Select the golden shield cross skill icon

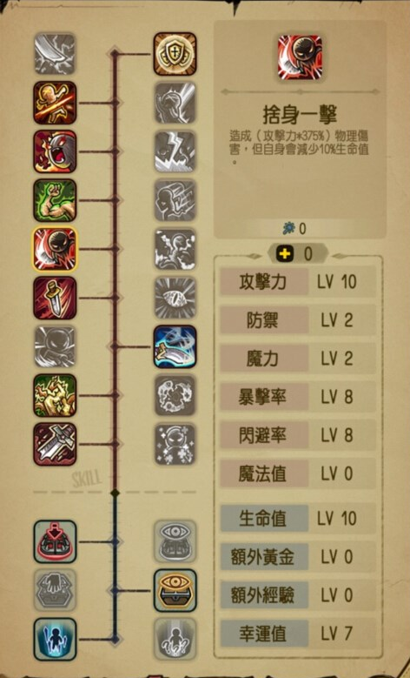pos(175,54)
